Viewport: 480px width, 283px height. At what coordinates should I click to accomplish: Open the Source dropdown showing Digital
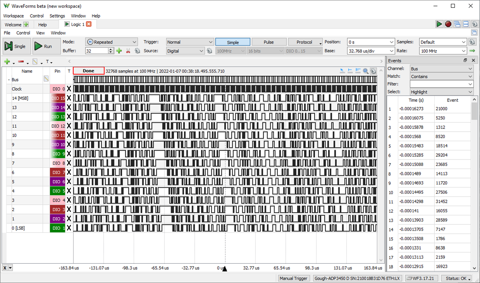click(185, 51)
